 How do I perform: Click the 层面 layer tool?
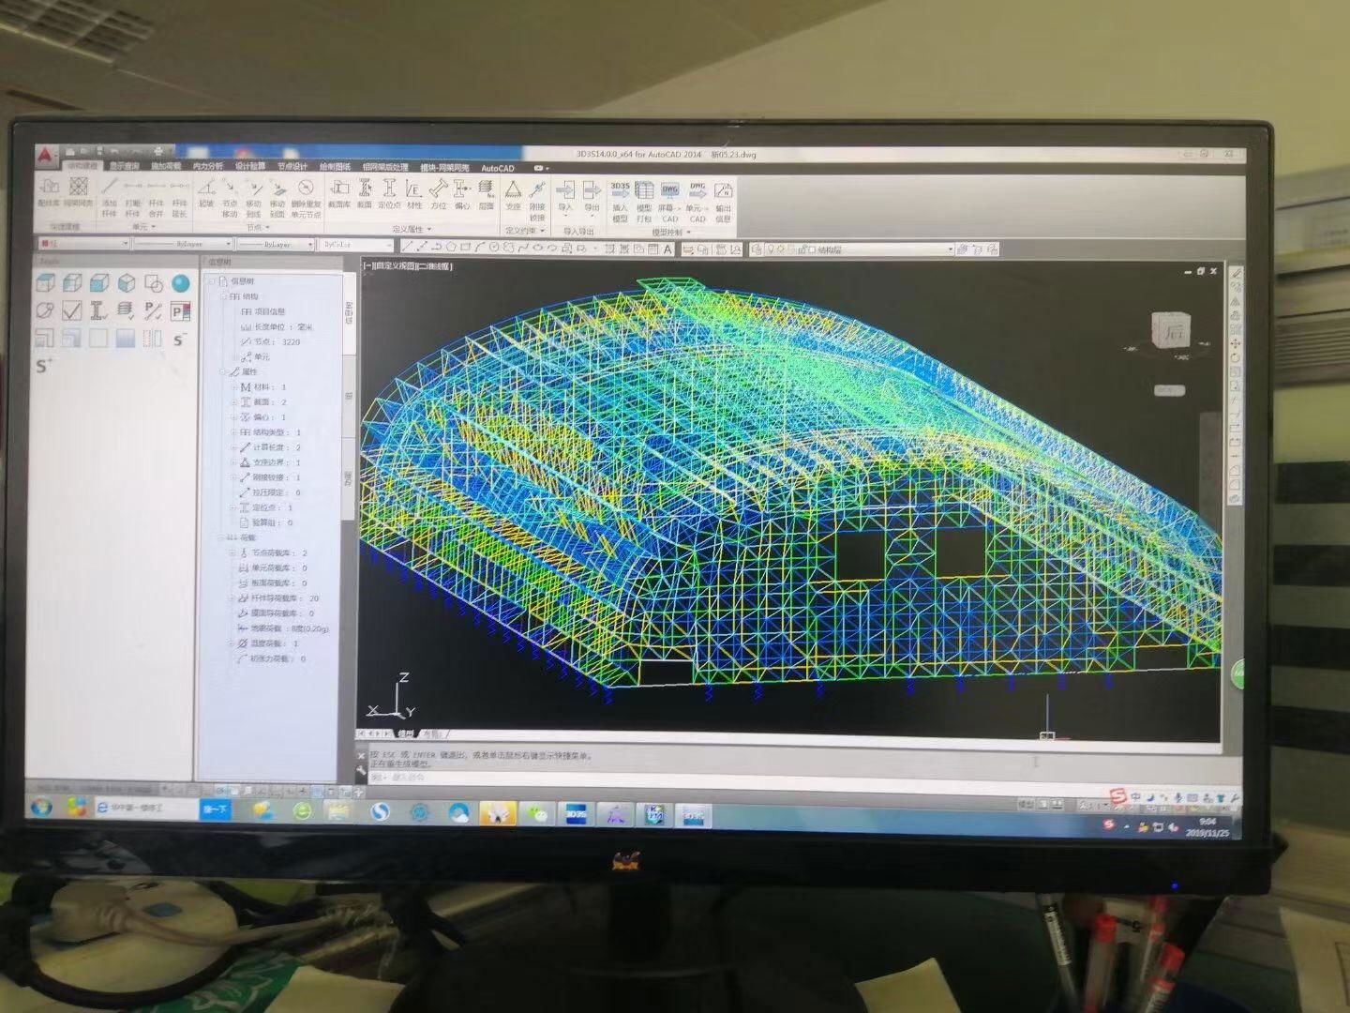[486, 193]
